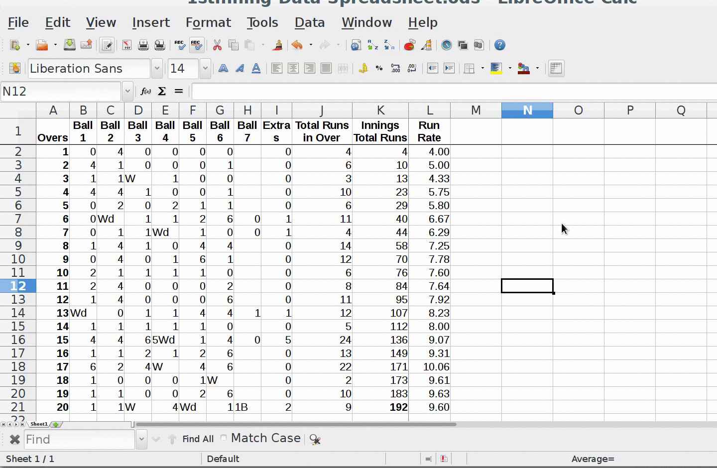Viewport: 717px width, 468px height.
Task: Click the Cut scissors icon
Action: coord(217,45)
